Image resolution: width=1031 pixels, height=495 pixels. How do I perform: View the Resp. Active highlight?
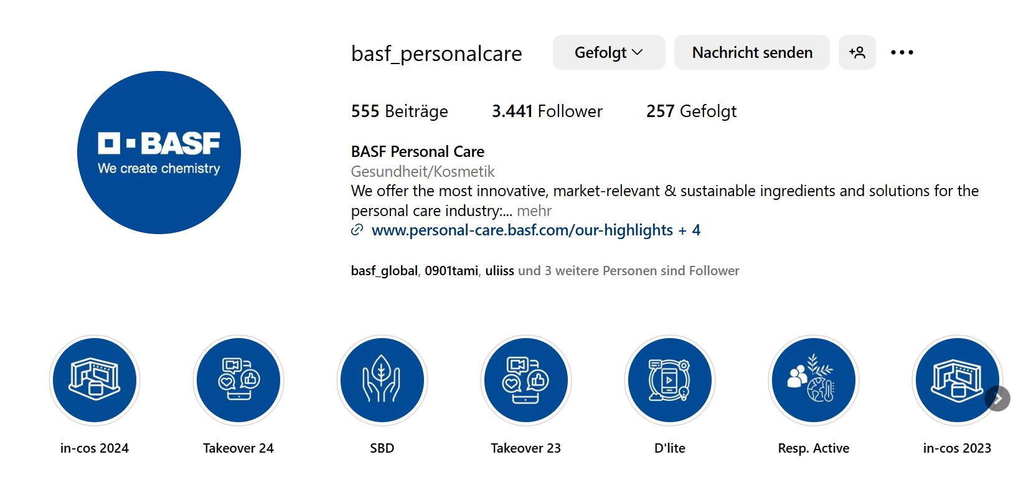(814, 380)
